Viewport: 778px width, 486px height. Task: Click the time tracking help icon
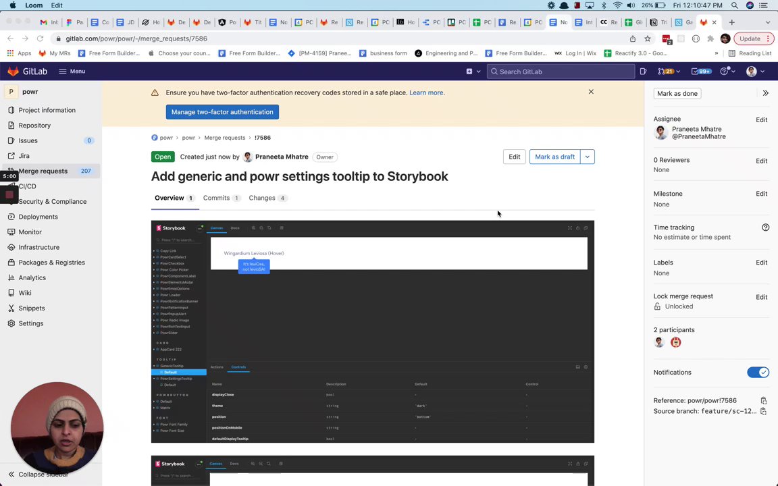pyautogui.click(x=765, y=227)
